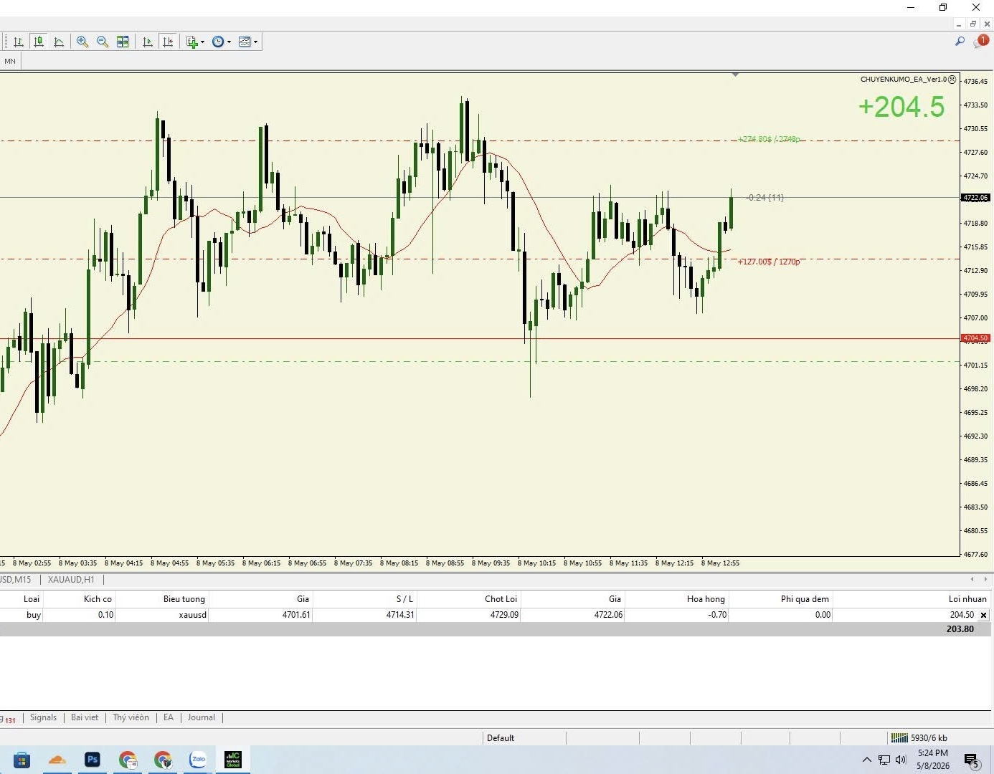
Task: Switch chart to bar chart style
Action: point(19,42)
